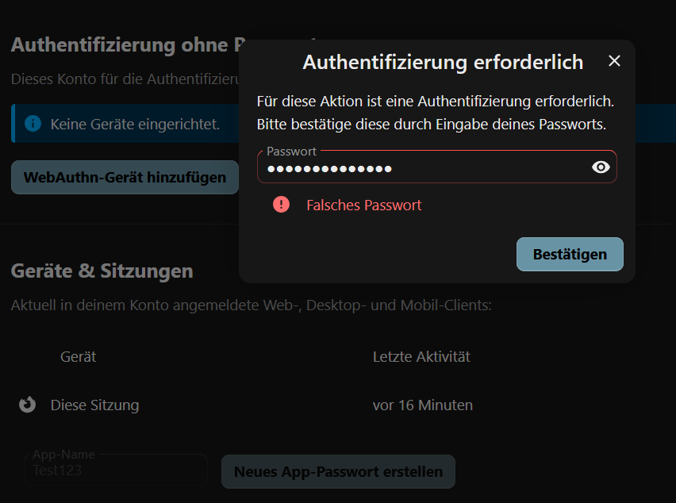Click the dialog title Authentifizierung erforderlich
This screenshot has height=503, width=676.
click(x=443, y=62)
